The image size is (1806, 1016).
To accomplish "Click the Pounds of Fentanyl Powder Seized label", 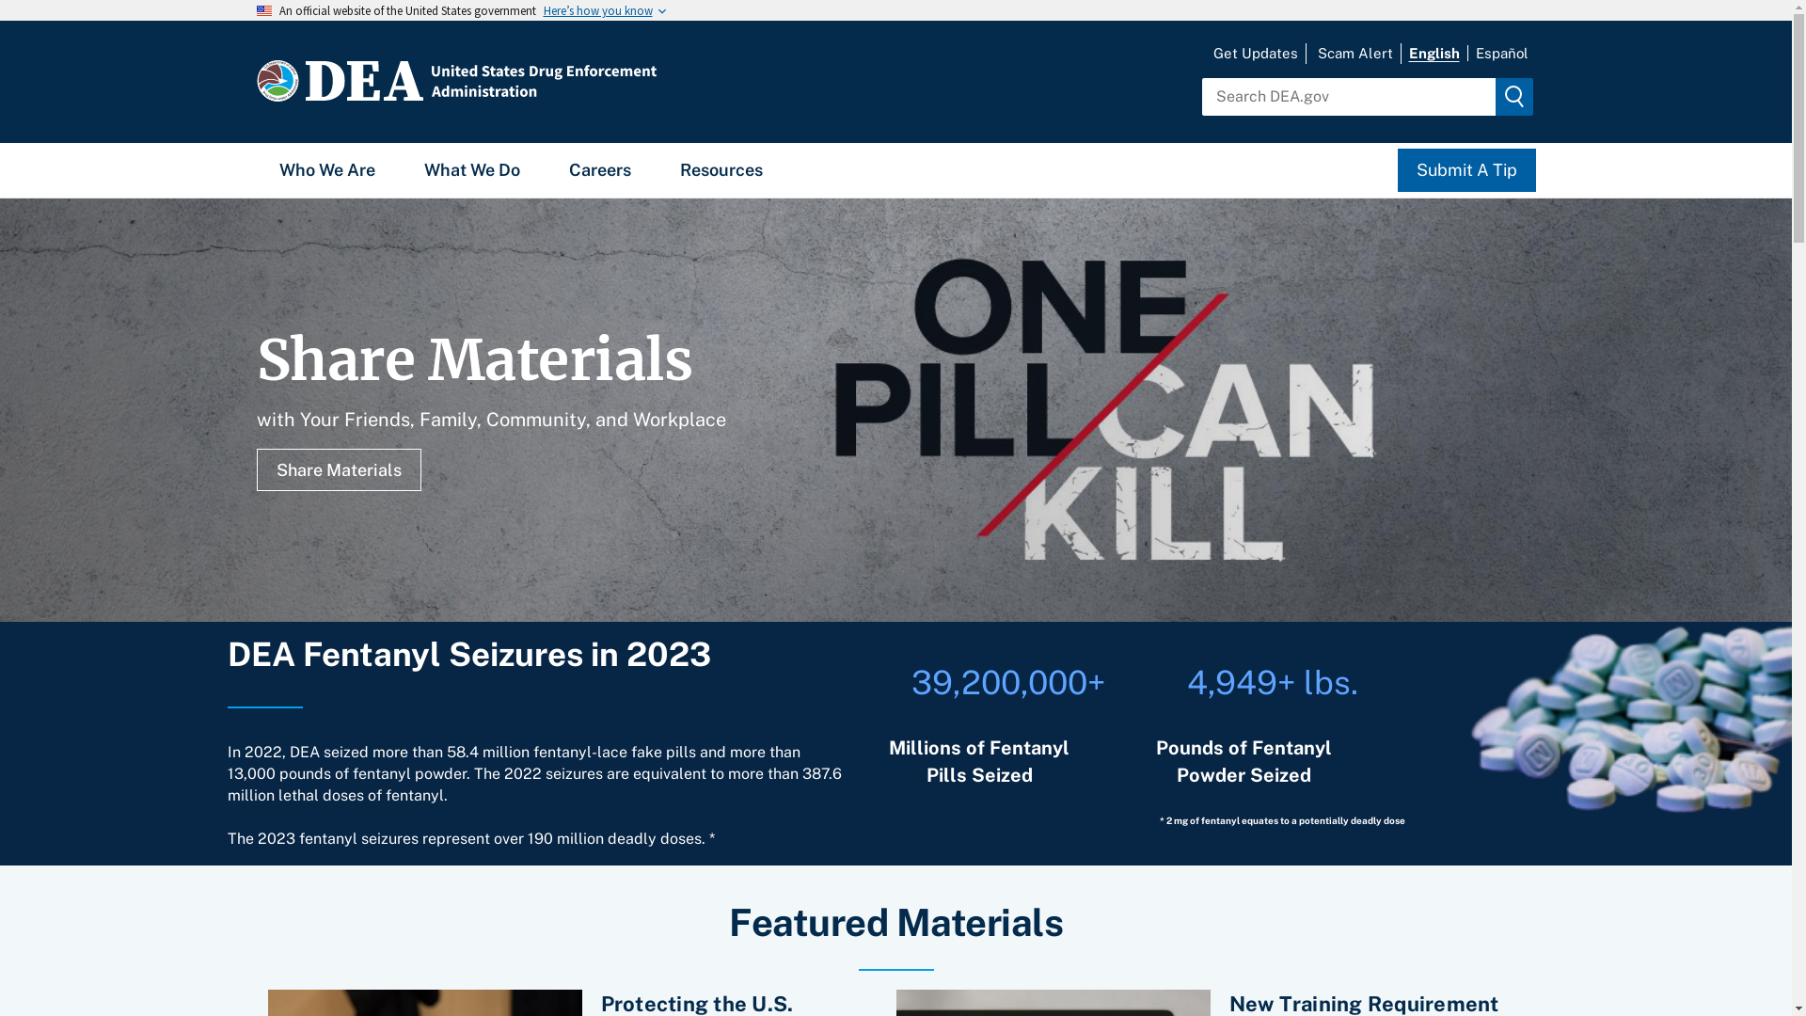I will (x=1244, y=761).
